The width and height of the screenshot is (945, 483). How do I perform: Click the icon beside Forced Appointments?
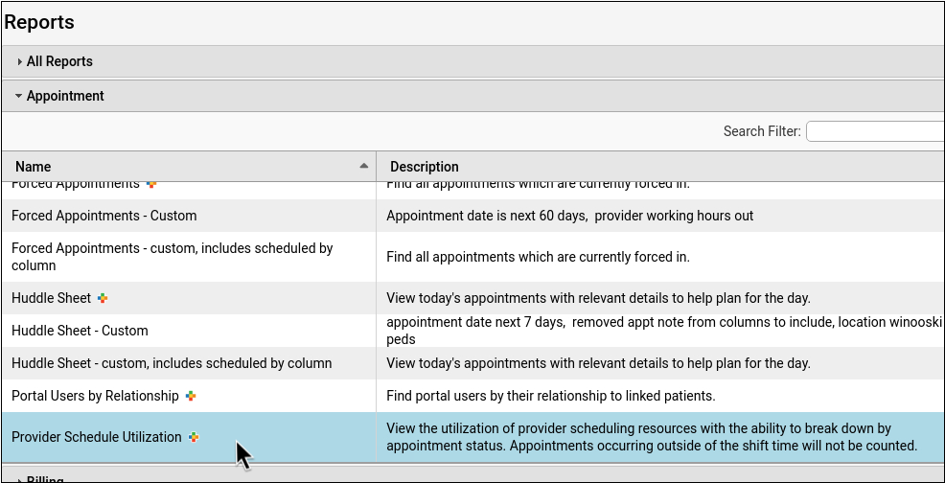[x=151, y=184]
